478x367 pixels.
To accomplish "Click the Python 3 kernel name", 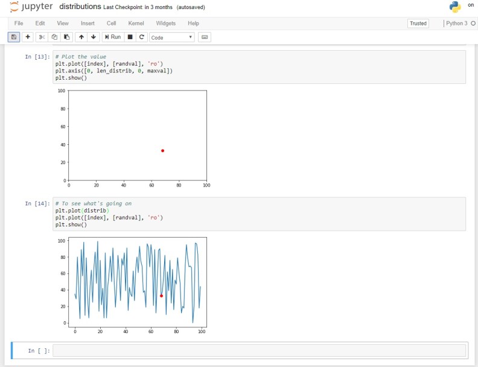I will pyautogui.click(x=456, y=23).
